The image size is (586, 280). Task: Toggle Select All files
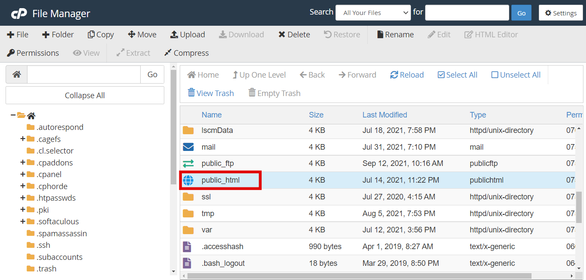457,75
